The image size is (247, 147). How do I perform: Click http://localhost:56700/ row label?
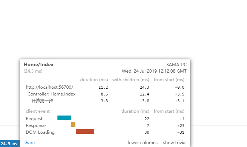point(50,87)
